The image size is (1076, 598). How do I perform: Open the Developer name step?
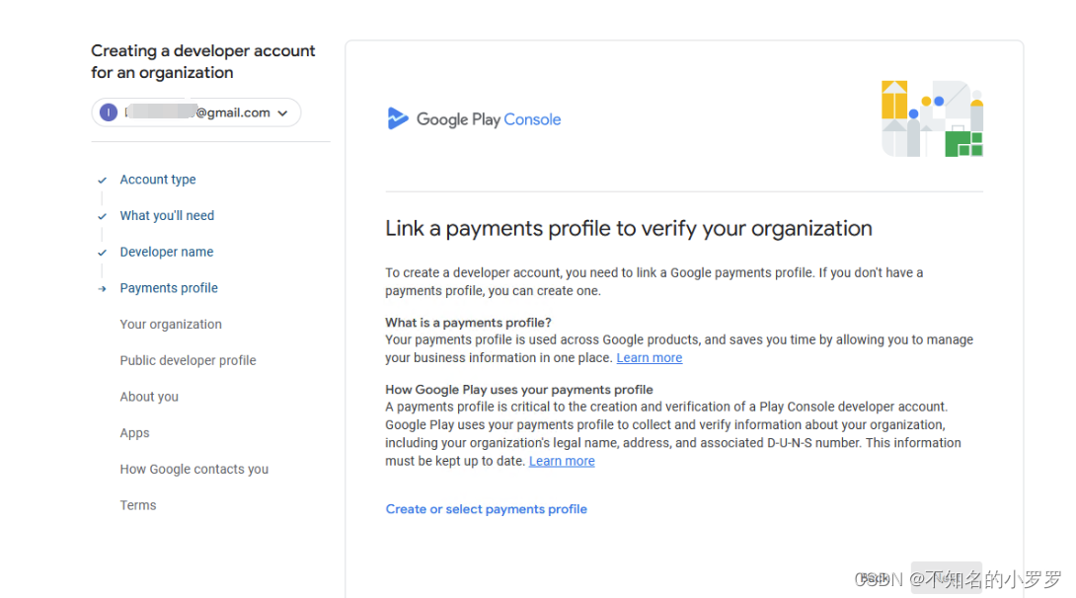coord(167,252)
